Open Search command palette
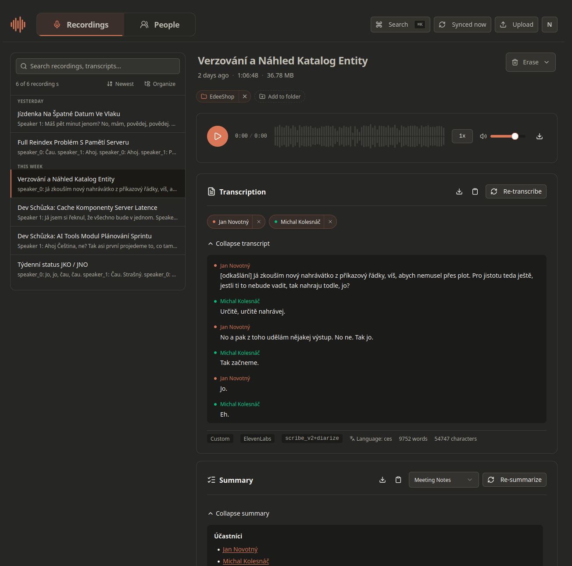572x566 pixels. point(400,25)
